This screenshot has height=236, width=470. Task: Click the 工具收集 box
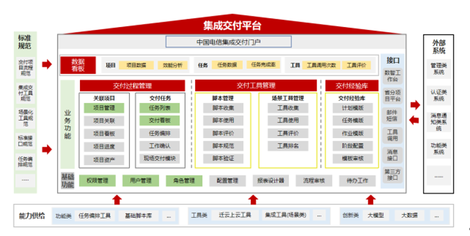(x=288, y=108)
